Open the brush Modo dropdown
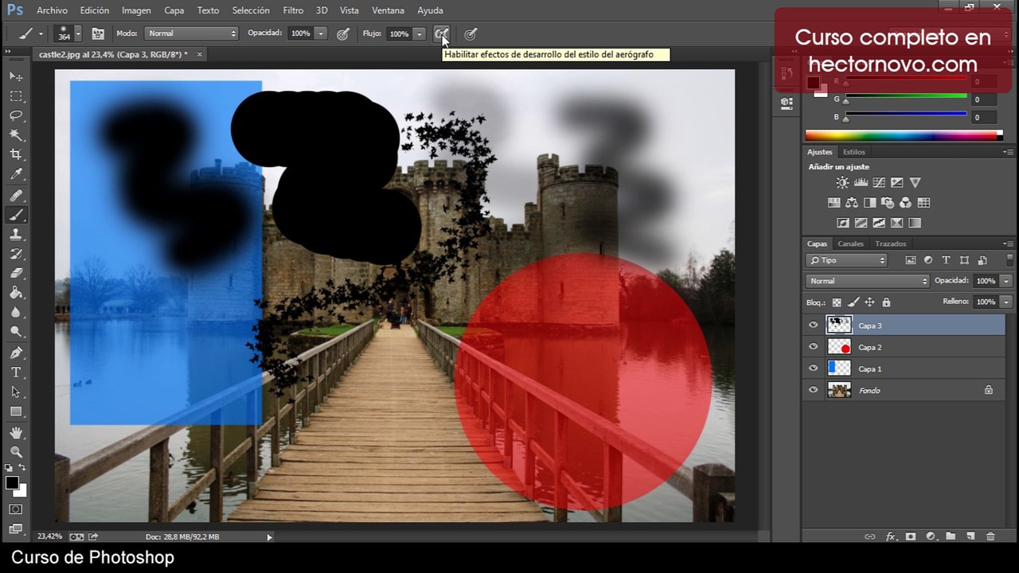 pos(191,33)
